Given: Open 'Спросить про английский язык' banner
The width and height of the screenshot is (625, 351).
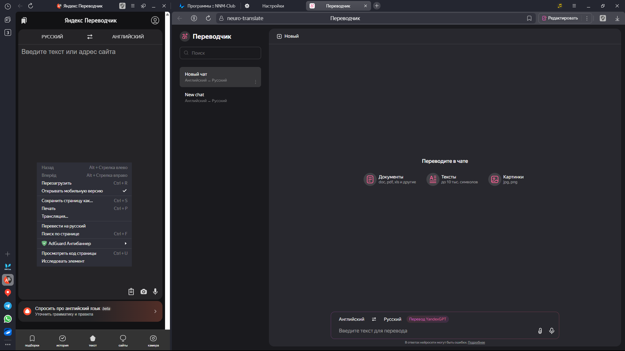Looking at the screenshot, I should 90,311.
